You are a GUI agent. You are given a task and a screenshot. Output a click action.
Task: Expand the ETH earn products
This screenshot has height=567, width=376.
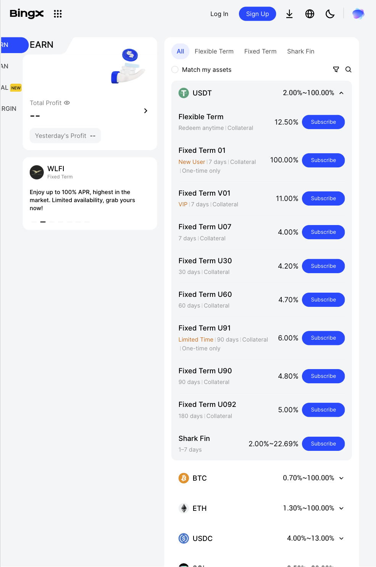pyautogui.click(x=341, y=508)
